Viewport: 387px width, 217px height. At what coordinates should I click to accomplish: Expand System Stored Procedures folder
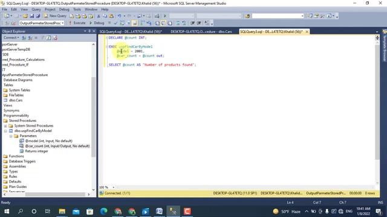point(5,126)
